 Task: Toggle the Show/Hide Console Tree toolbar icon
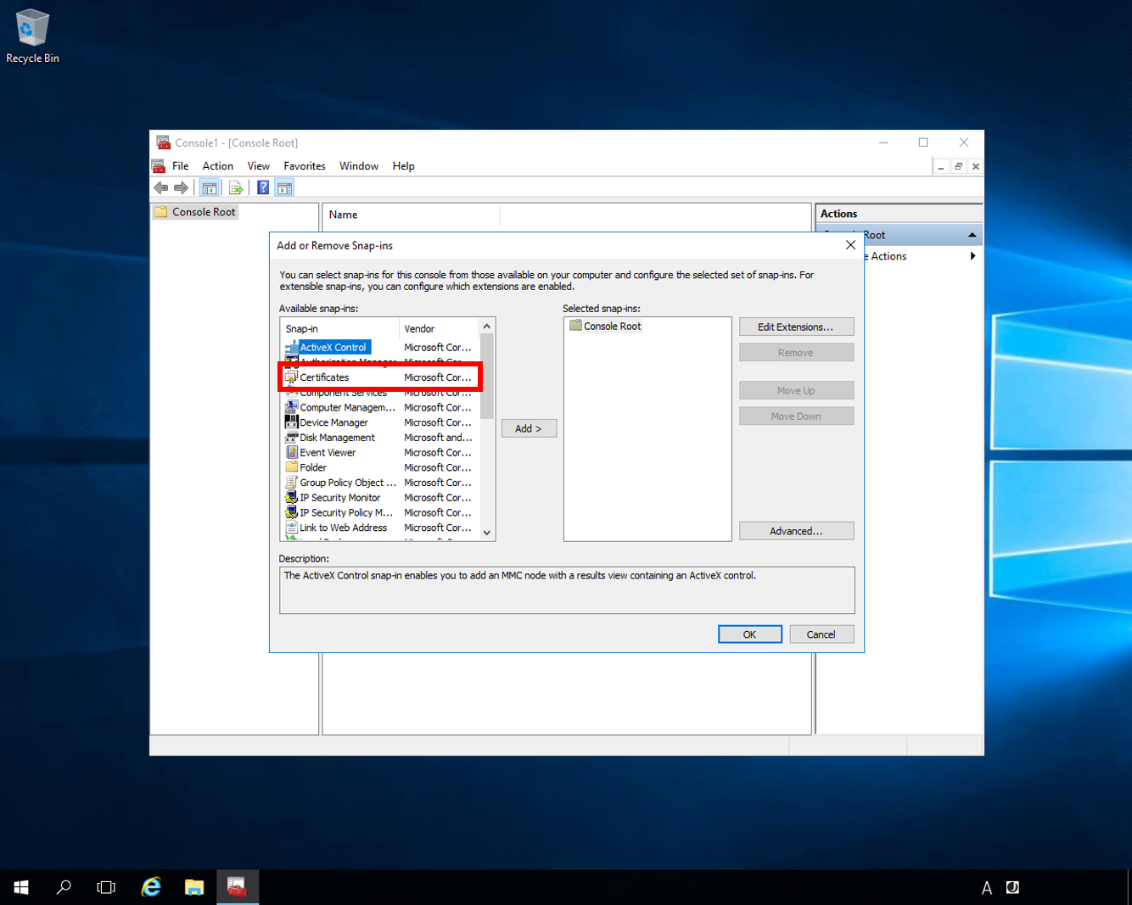210,187
